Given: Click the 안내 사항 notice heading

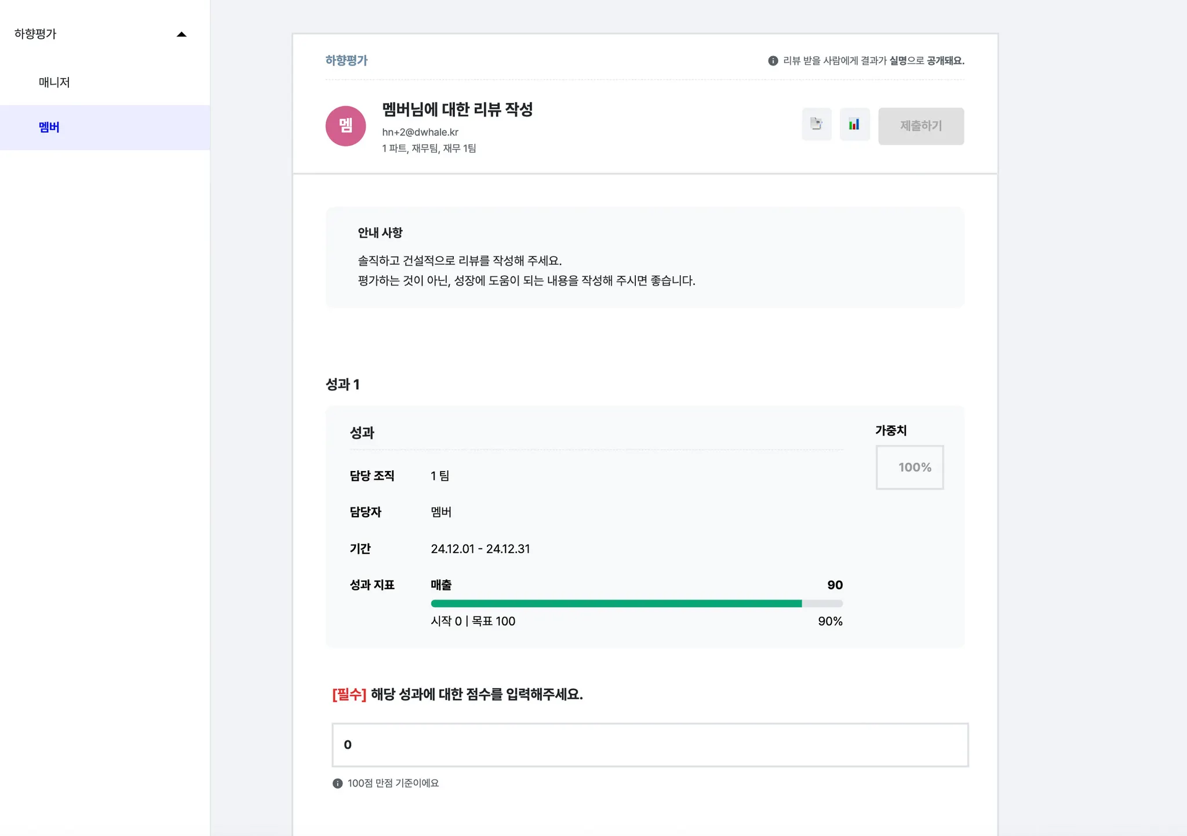Looking at the screenshot, I should (380, 233).
